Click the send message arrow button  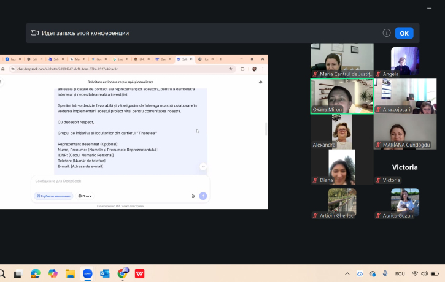click(x=203, y=196)
